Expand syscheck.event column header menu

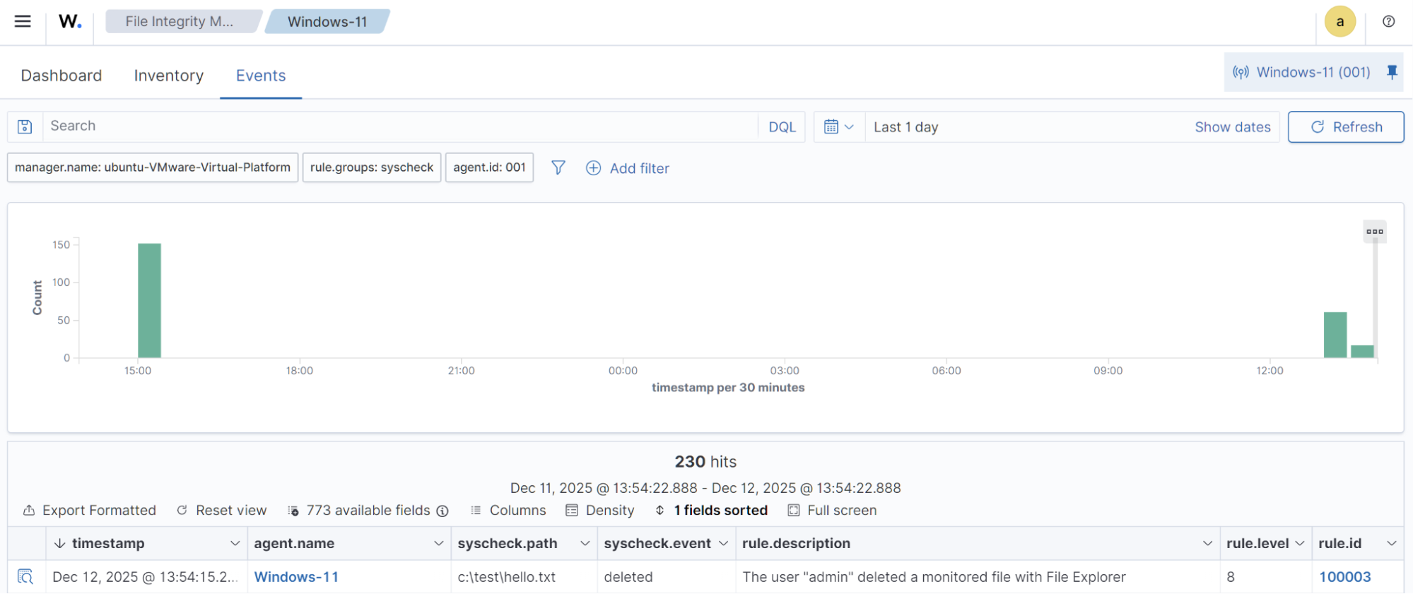pos(723,543)
